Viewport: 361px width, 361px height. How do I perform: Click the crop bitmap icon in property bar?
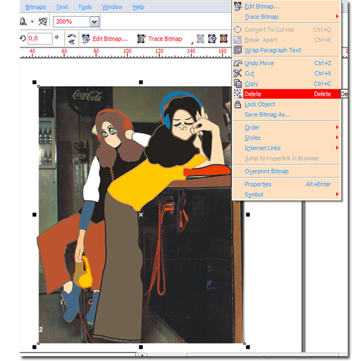pyautogui.click(x=200, y=39)
